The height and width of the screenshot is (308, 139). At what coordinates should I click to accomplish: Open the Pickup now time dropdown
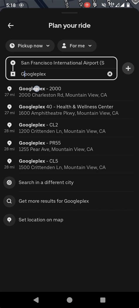[x=30, y=46]
